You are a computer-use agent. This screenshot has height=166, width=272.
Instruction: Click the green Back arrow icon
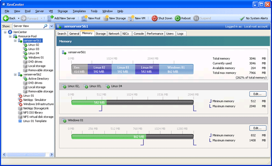pyautogui.click(x=6, y=18)
